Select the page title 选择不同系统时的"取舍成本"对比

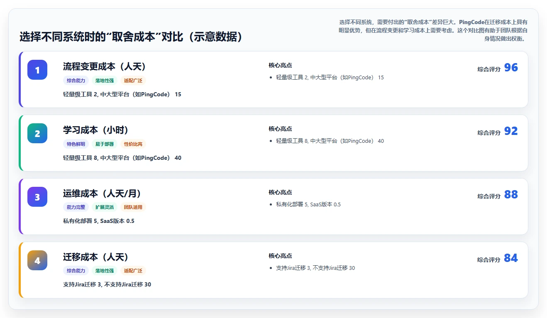click(x=131, y=37)
